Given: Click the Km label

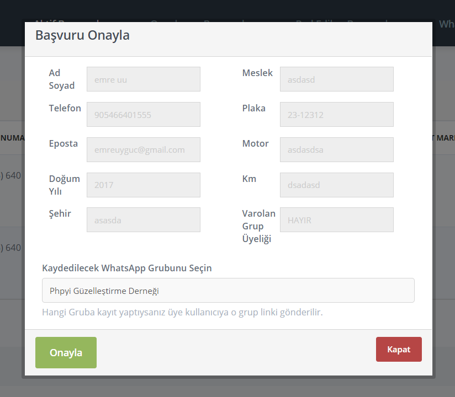Looking at the screenshot, I should click(x=249, y=179).
